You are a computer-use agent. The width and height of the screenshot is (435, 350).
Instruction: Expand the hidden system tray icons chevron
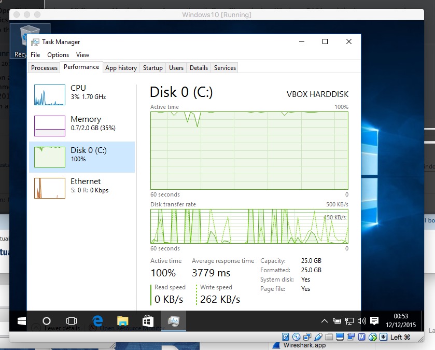pyautogui.click(x=325, y=321)
